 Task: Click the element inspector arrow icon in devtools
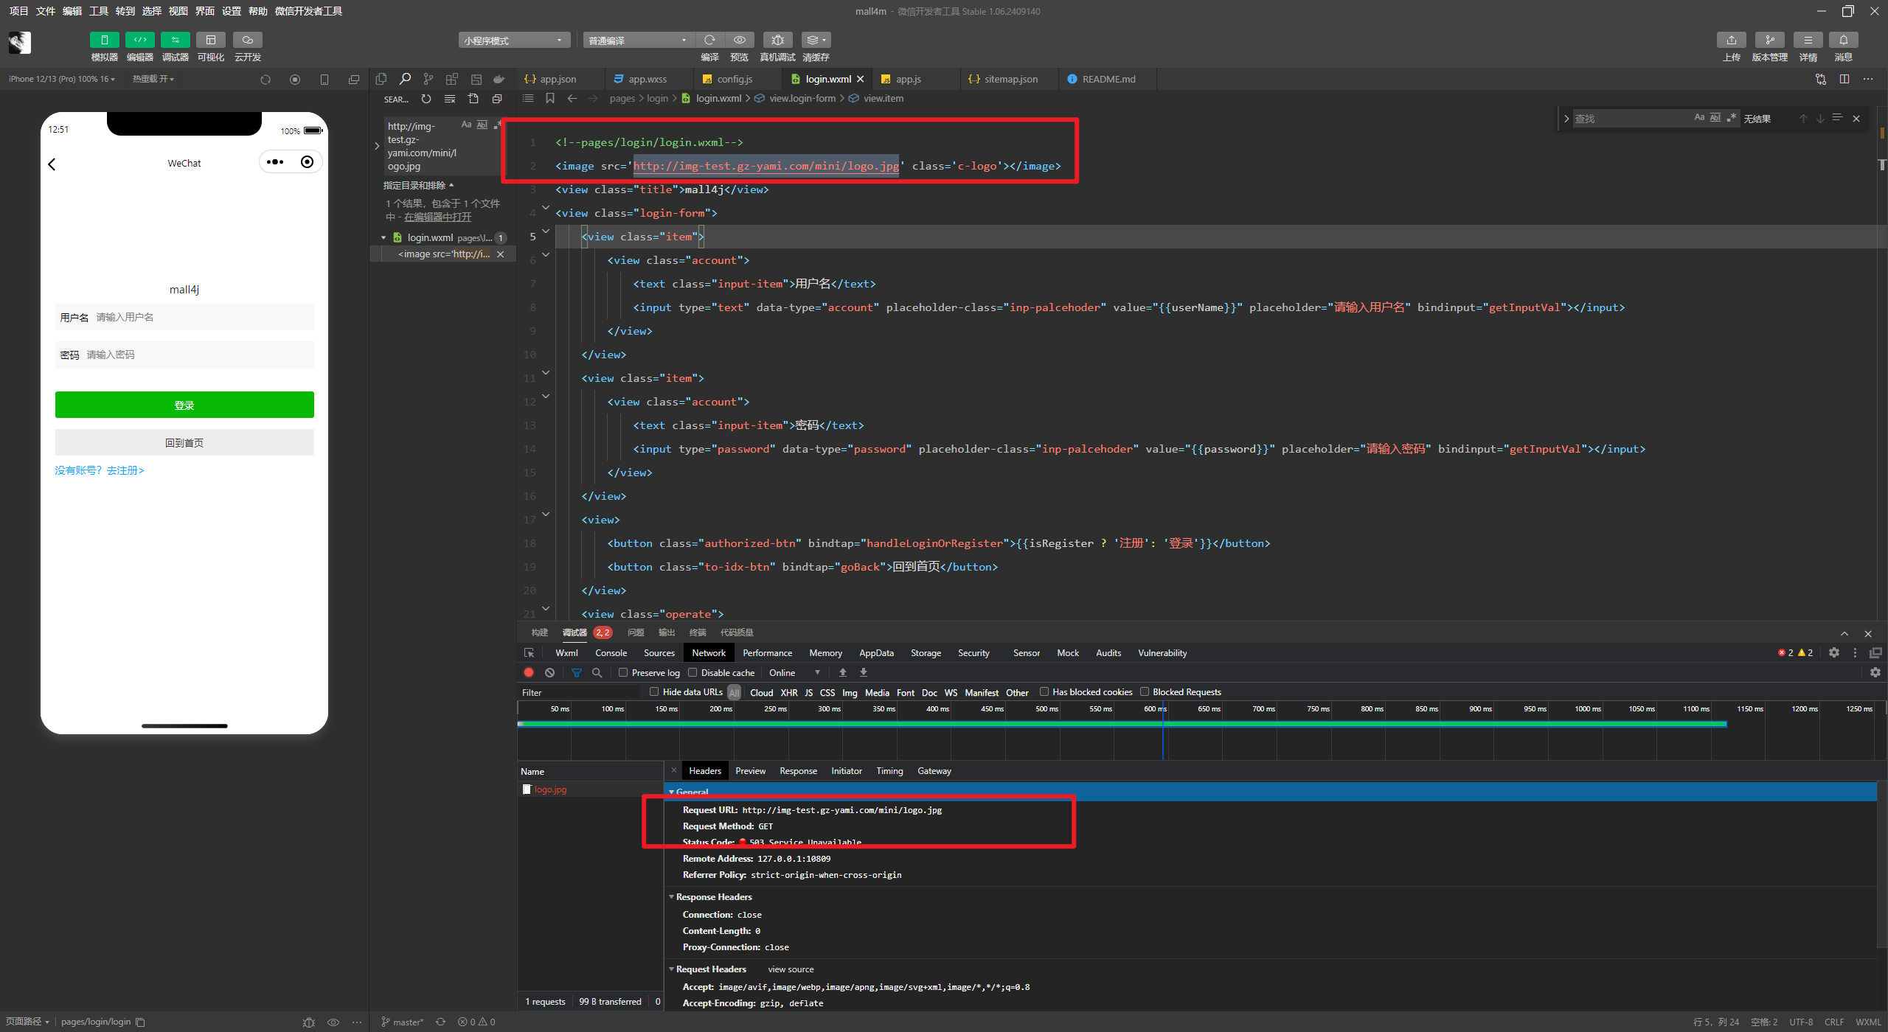click(529, 653)
